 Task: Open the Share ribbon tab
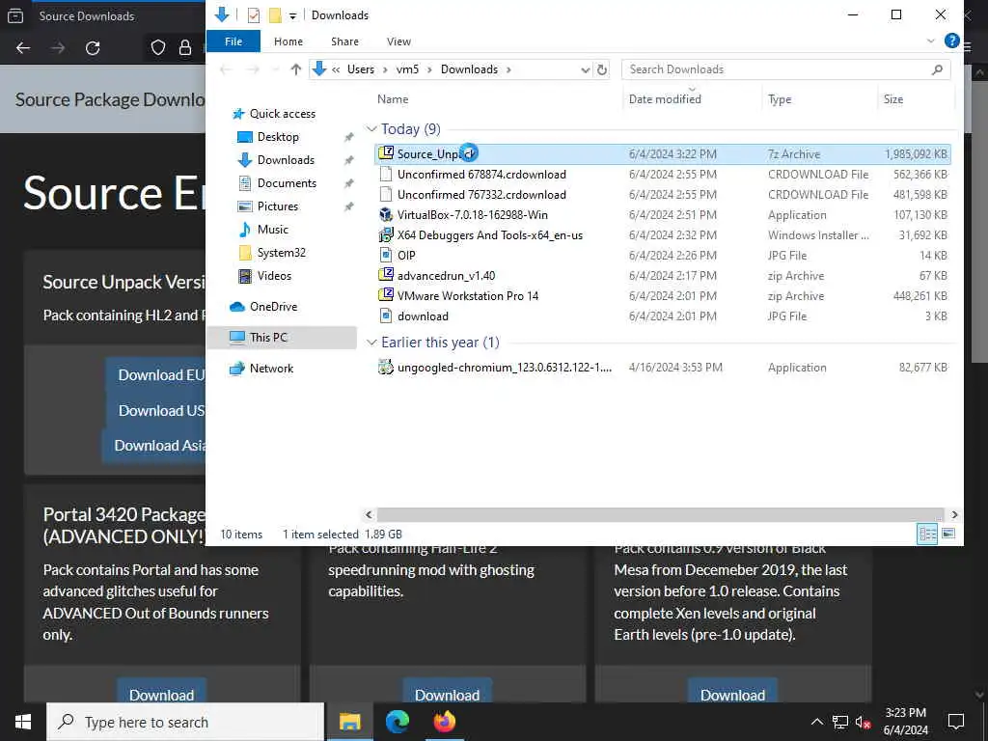[344, 41]
